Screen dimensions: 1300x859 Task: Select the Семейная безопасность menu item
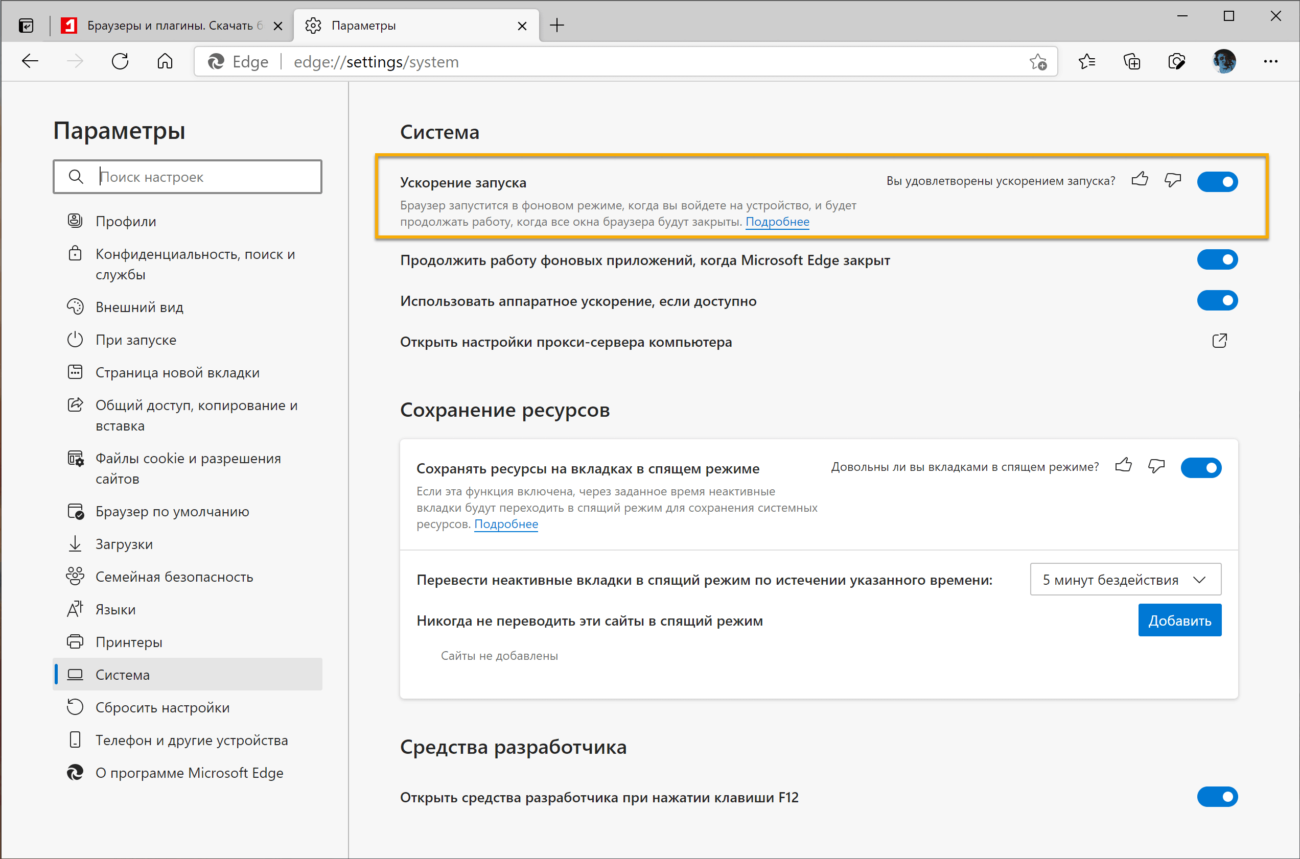173,576
